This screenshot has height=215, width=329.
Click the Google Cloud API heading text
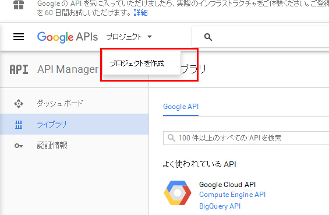227,185
